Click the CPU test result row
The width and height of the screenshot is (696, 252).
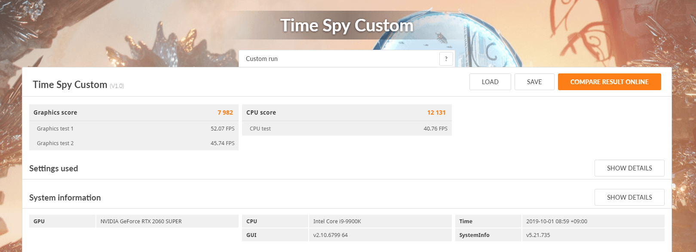click(346, 129)
